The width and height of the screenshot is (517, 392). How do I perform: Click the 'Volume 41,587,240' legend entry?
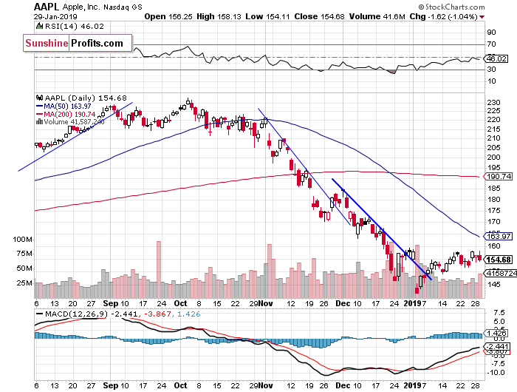(74, 122)
